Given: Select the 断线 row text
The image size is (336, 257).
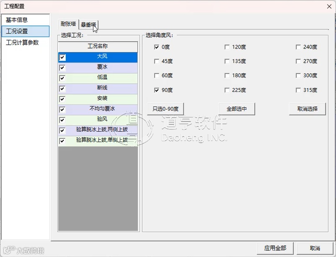Looking at the screenshot, I should click(x=102, y=88).
